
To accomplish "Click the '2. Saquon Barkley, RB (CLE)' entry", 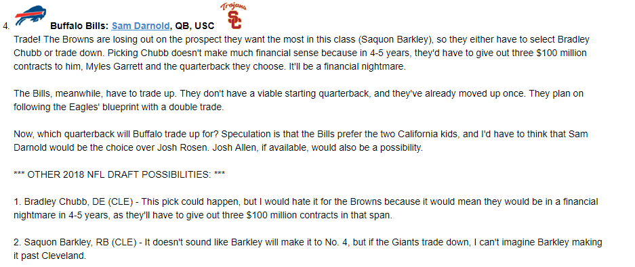I will tap(77, 243).
